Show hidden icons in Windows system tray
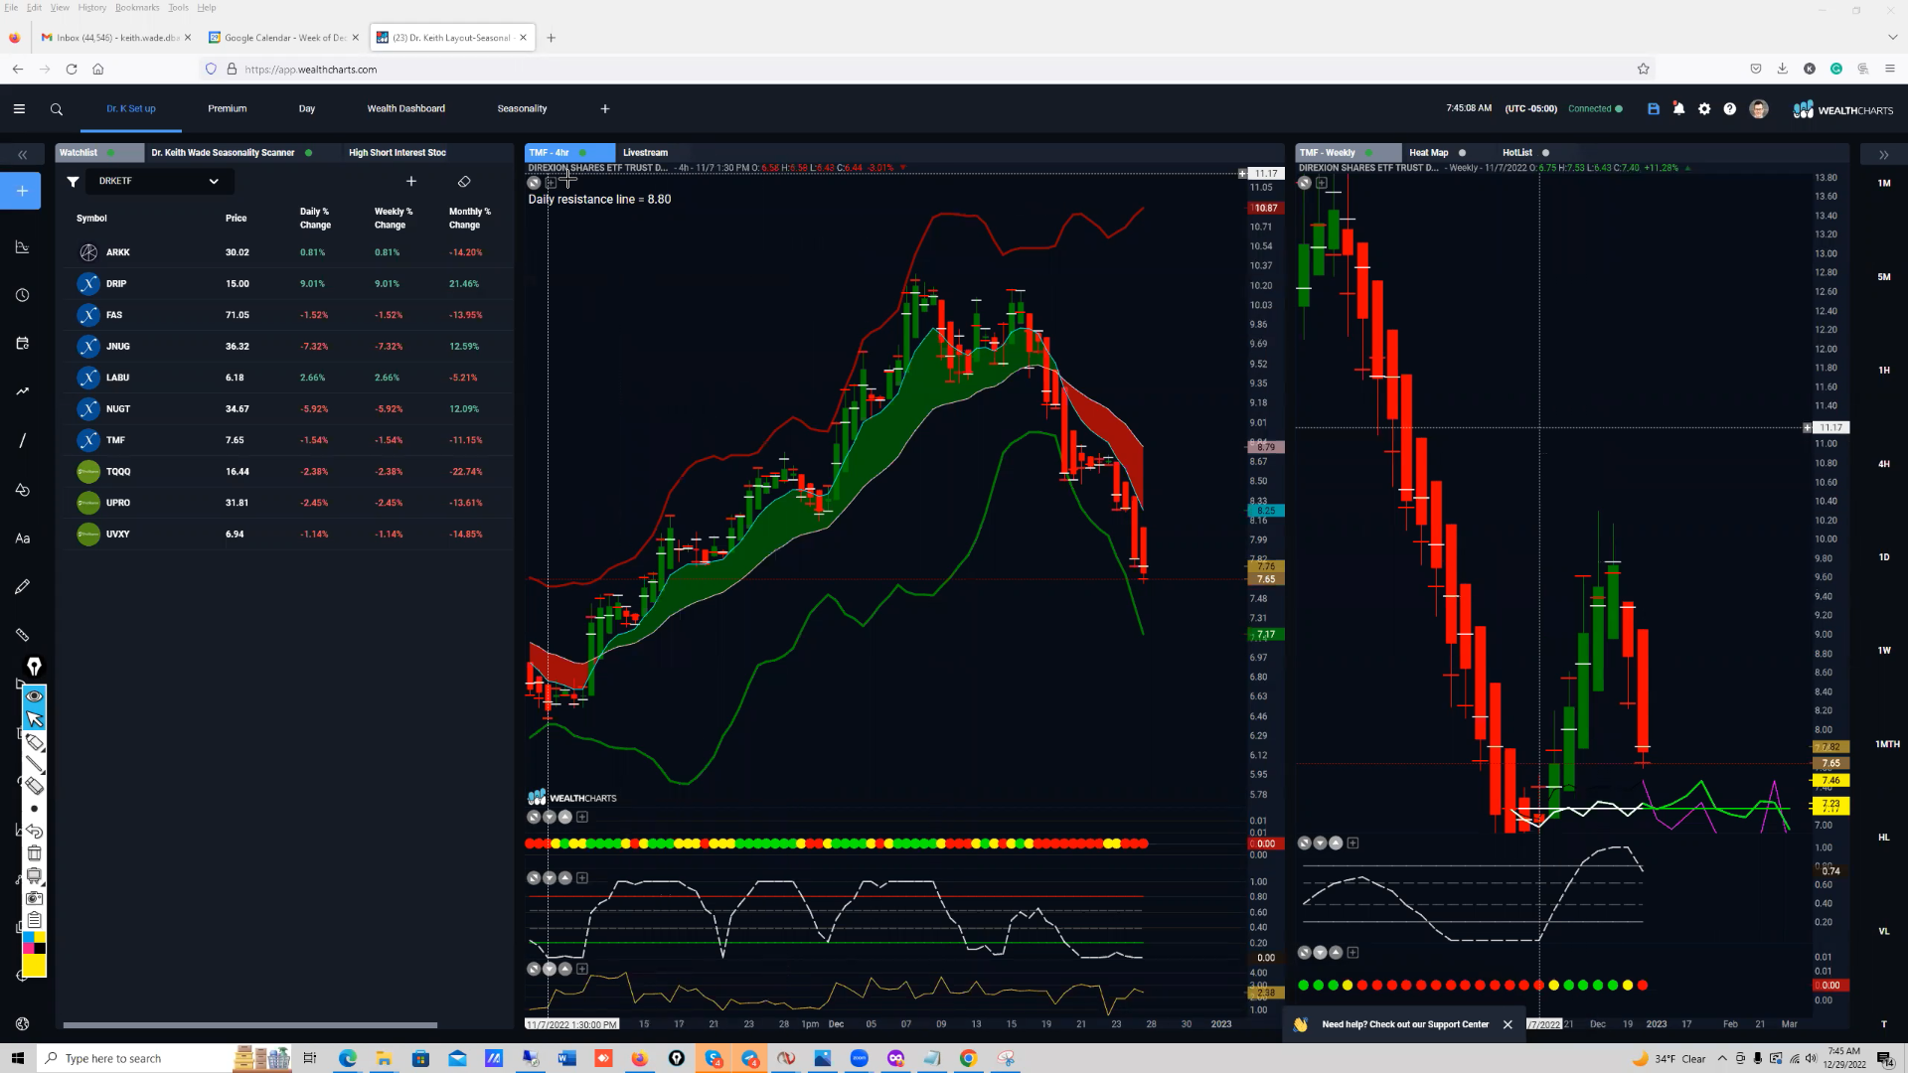The image size is (1908, 1073). tap(1722, 1058)
